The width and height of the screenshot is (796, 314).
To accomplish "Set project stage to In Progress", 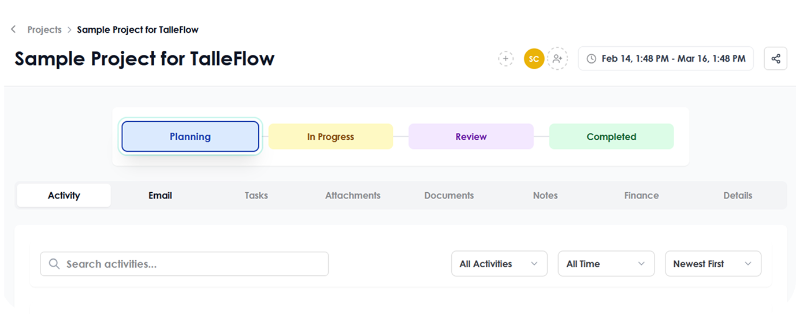I will (x=330, y=137).
